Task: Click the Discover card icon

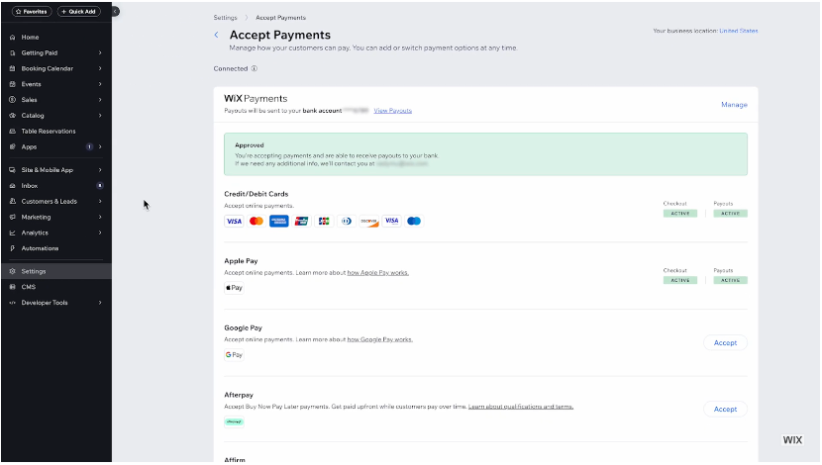Action: (369, 222)
